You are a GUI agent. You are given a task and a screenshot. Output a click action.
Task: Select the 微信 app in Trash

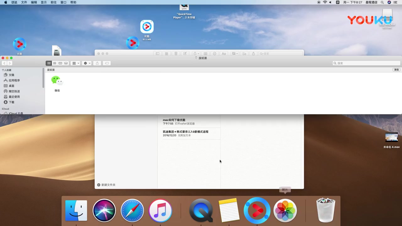[57, 83]
